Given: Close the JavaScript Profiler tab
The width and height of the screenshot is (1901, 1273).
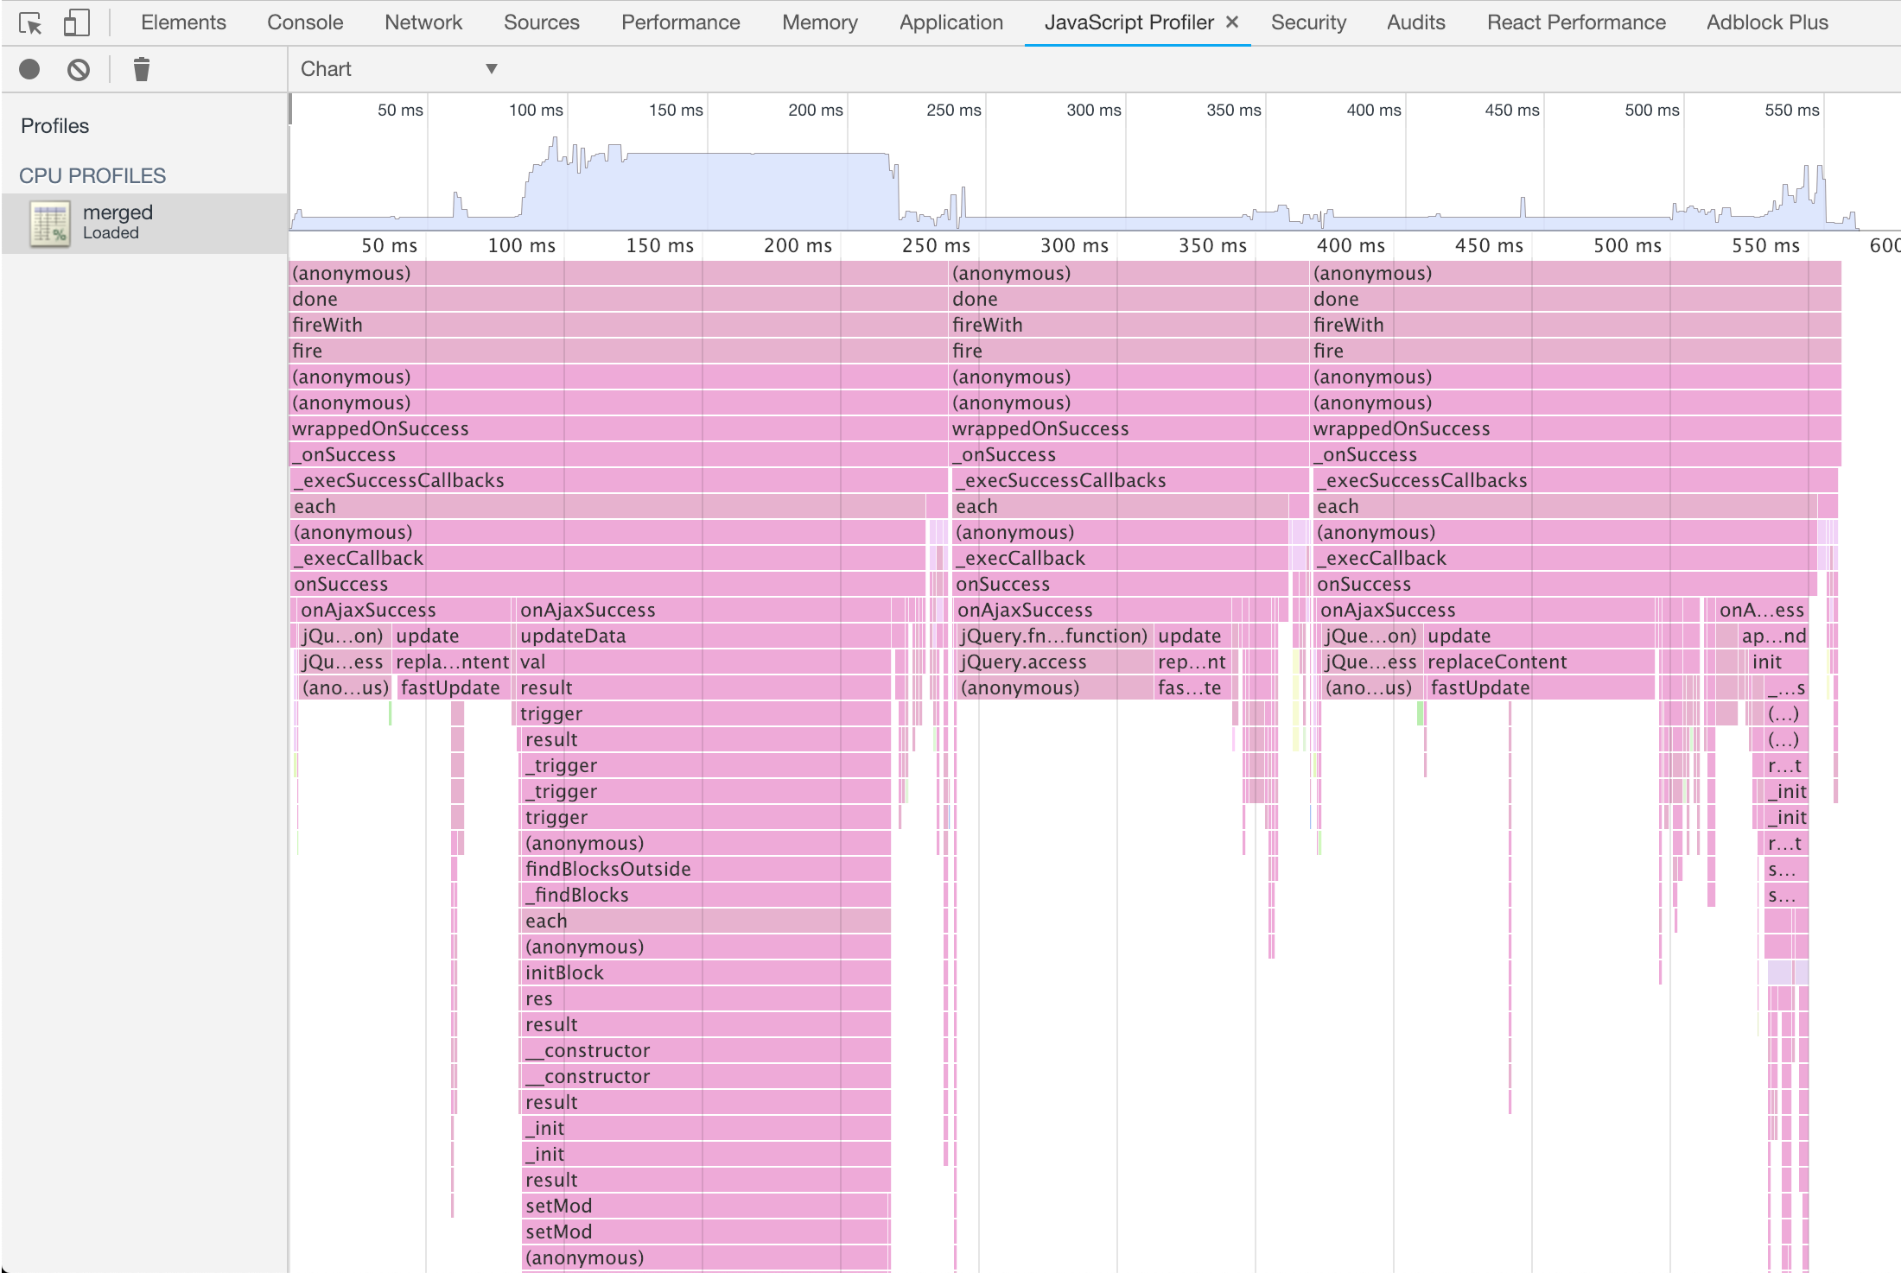Looking at the screenshot, I should click(1232, 22).
